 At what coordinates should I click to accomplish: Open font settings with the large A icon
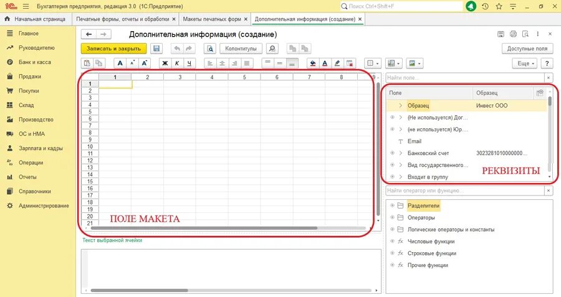click(x=120, y=64)
